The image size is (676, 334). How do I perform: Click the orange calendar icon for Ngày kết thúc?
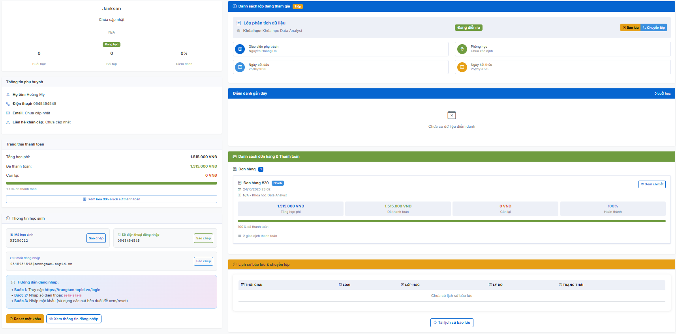pyautogui.click(x=462, y=67)
